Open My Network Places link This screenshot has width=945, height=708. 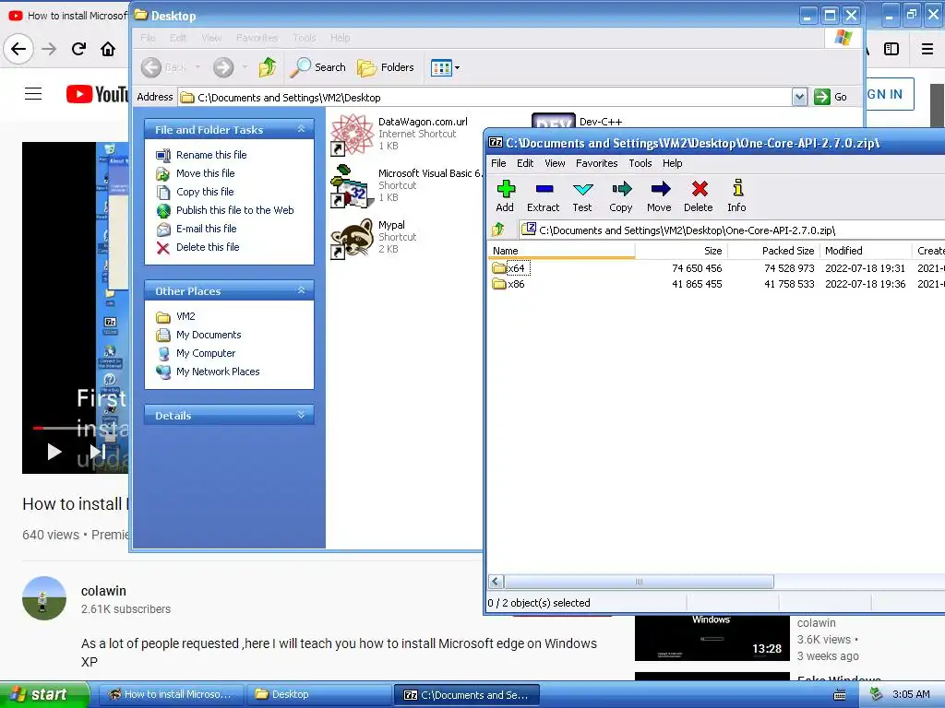(x=208, y=372)
